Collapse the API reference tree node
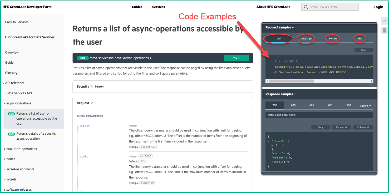This screenshot has height=193, width=389. [4, 83]
